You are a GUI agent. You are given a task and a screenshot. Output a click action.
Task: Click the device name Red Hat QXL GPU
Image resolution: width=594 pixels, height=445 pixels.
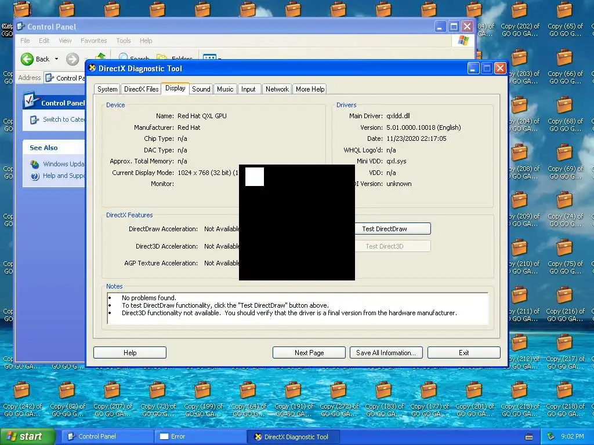coord(202,116)
